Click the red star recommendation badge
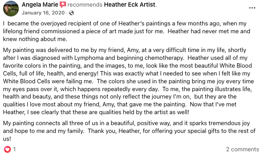 pos(63,5)
